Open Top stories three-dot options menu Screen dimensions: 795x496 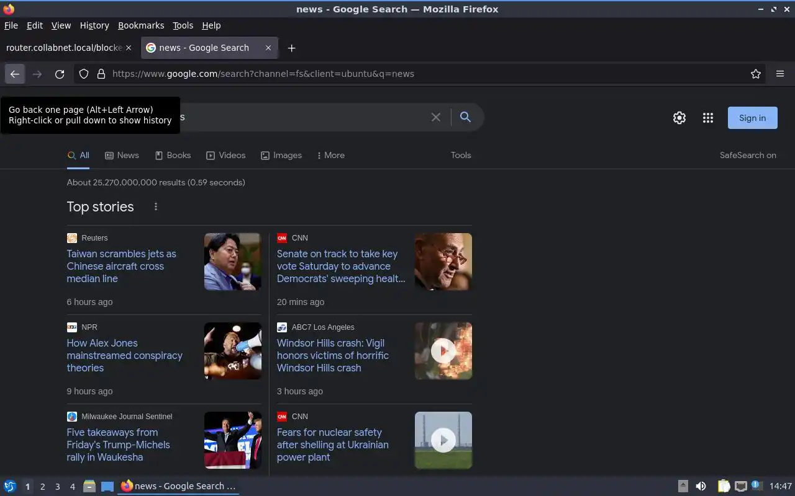pos(156,206)
